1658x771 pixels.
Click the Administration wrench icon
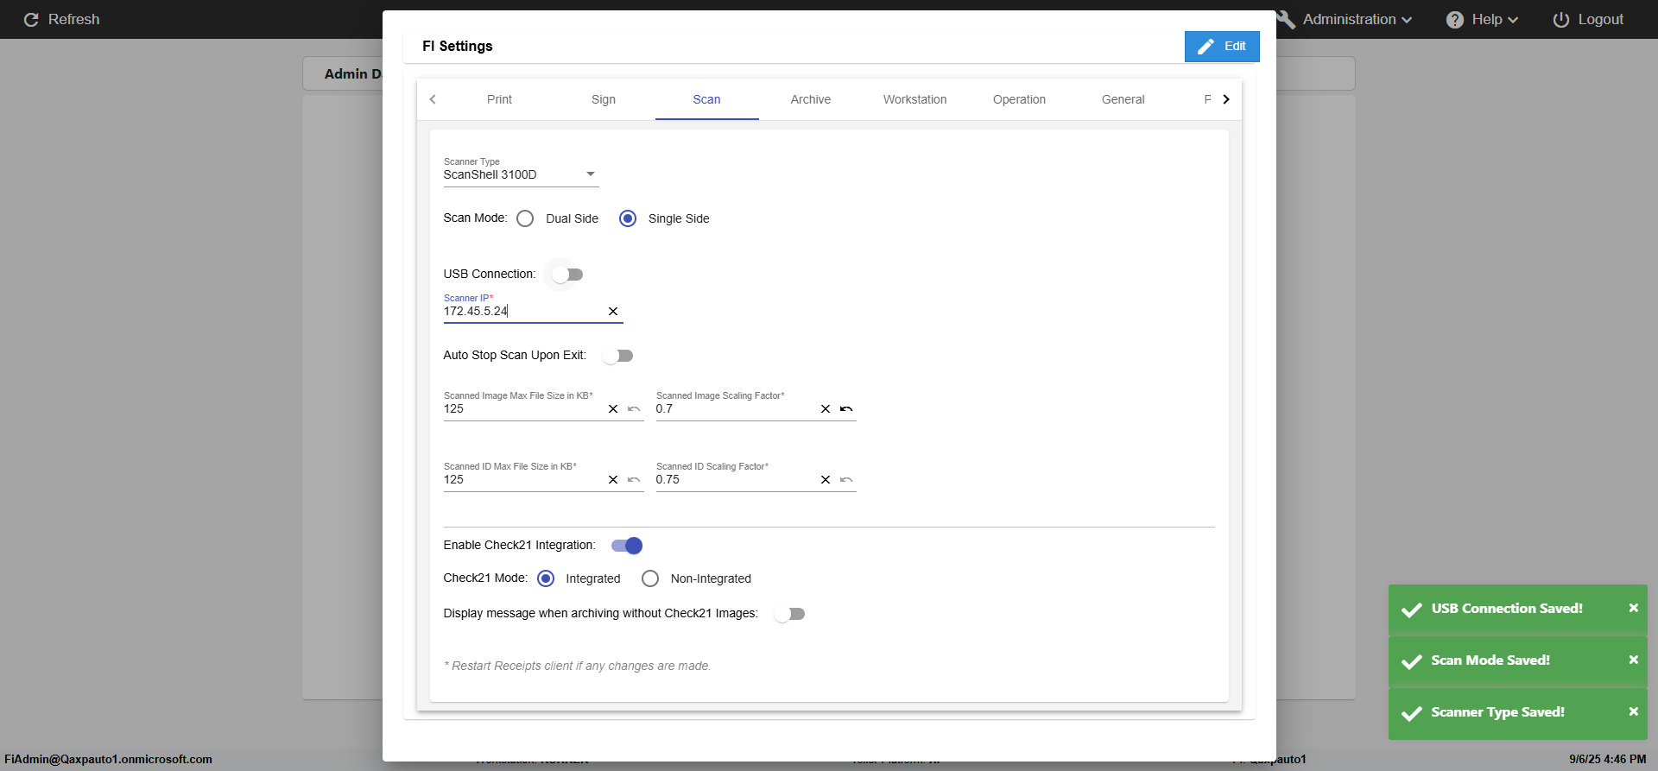click(1286, 20)
